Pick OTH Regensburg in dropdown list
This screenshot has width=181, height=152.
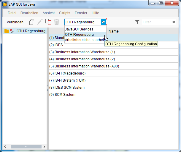click(79, 35)
